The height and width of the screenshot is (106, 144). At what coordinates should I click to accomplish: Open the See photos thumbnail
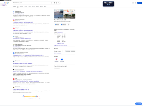tap(59, 14)
